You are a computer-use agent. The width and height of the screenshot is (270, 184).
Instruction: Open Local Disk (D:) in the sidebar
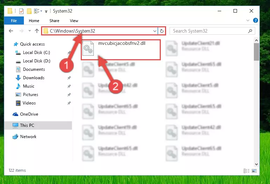(37, 61)
